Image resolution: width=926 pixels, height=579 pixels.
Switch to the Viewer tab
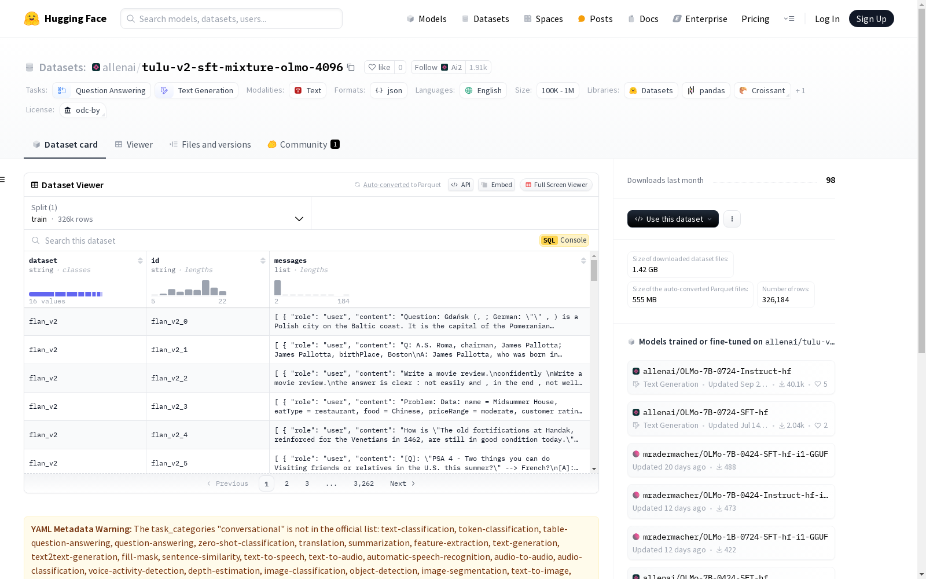point(134,145)
